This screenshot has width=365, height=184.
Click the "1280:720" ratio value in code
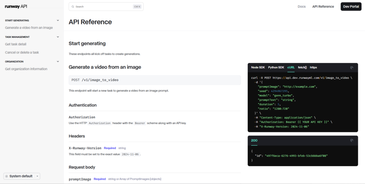(x=281, y=109)
